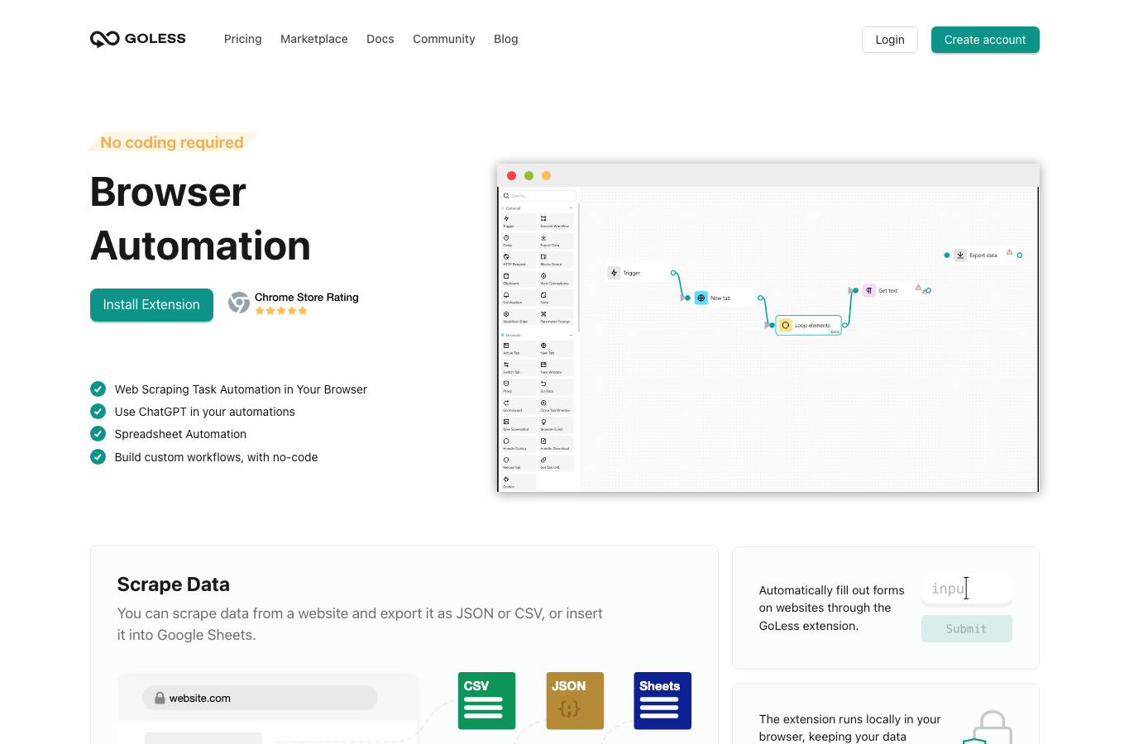Select the Browser Event block
This screenshot has width=1129, height=744.
pyautogui.click(x=556, y=425)
